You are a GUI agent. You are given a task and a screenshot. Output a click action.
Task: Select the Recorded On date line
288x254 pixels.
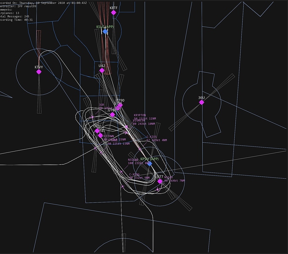[x=43, y=3]
